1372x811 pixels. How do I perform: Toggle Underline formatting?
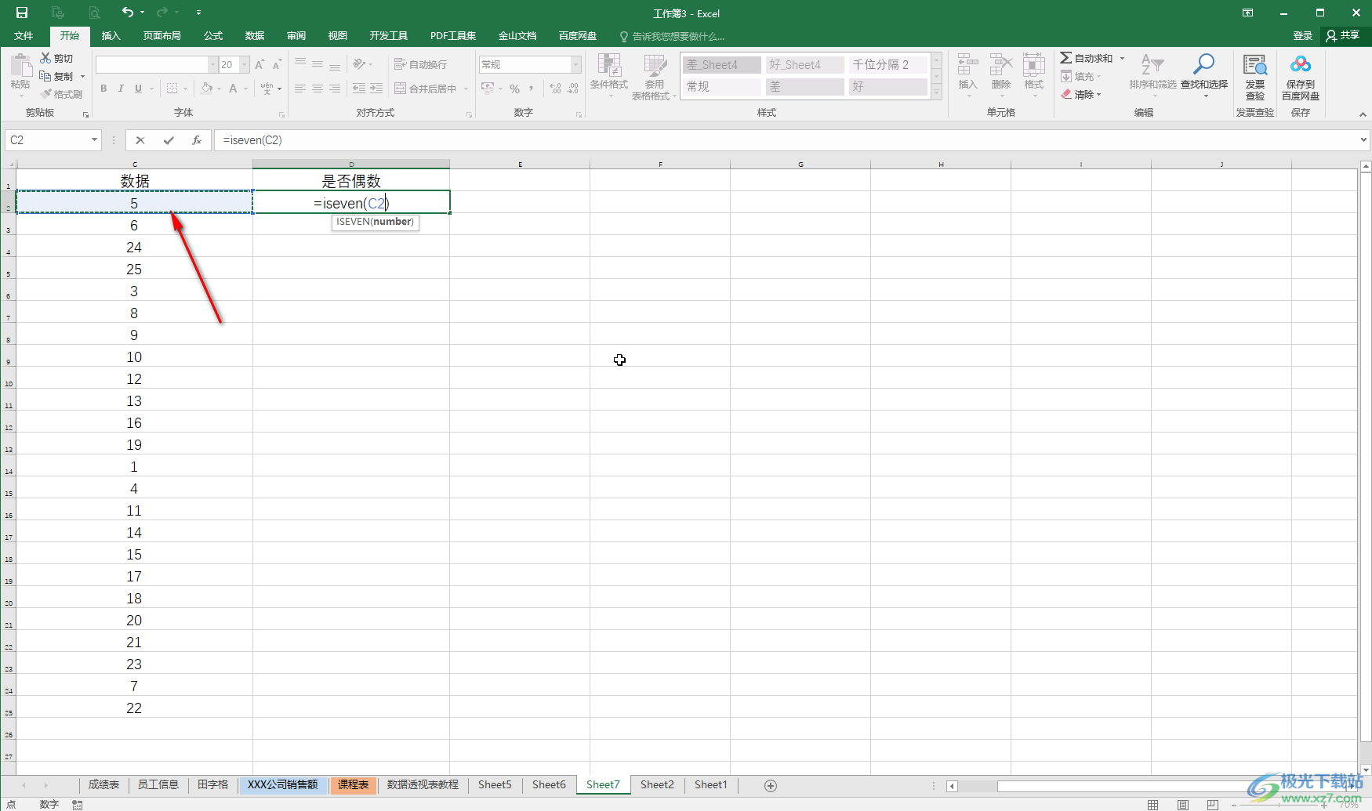pyautogui.click(x=139, y=89)
